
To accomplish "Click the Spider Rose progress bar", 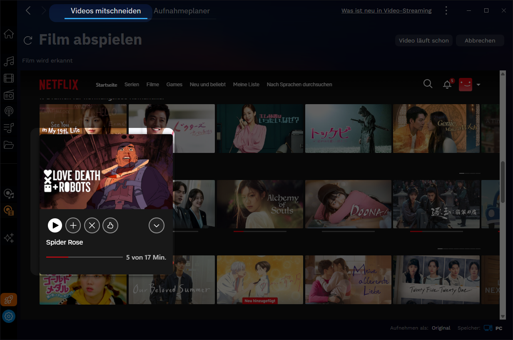I will pos(85,257).
